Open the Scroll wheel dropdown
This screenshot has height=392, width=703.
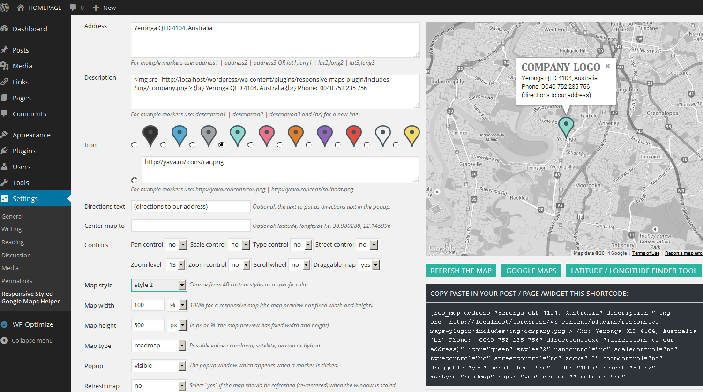tap(299, 265)
